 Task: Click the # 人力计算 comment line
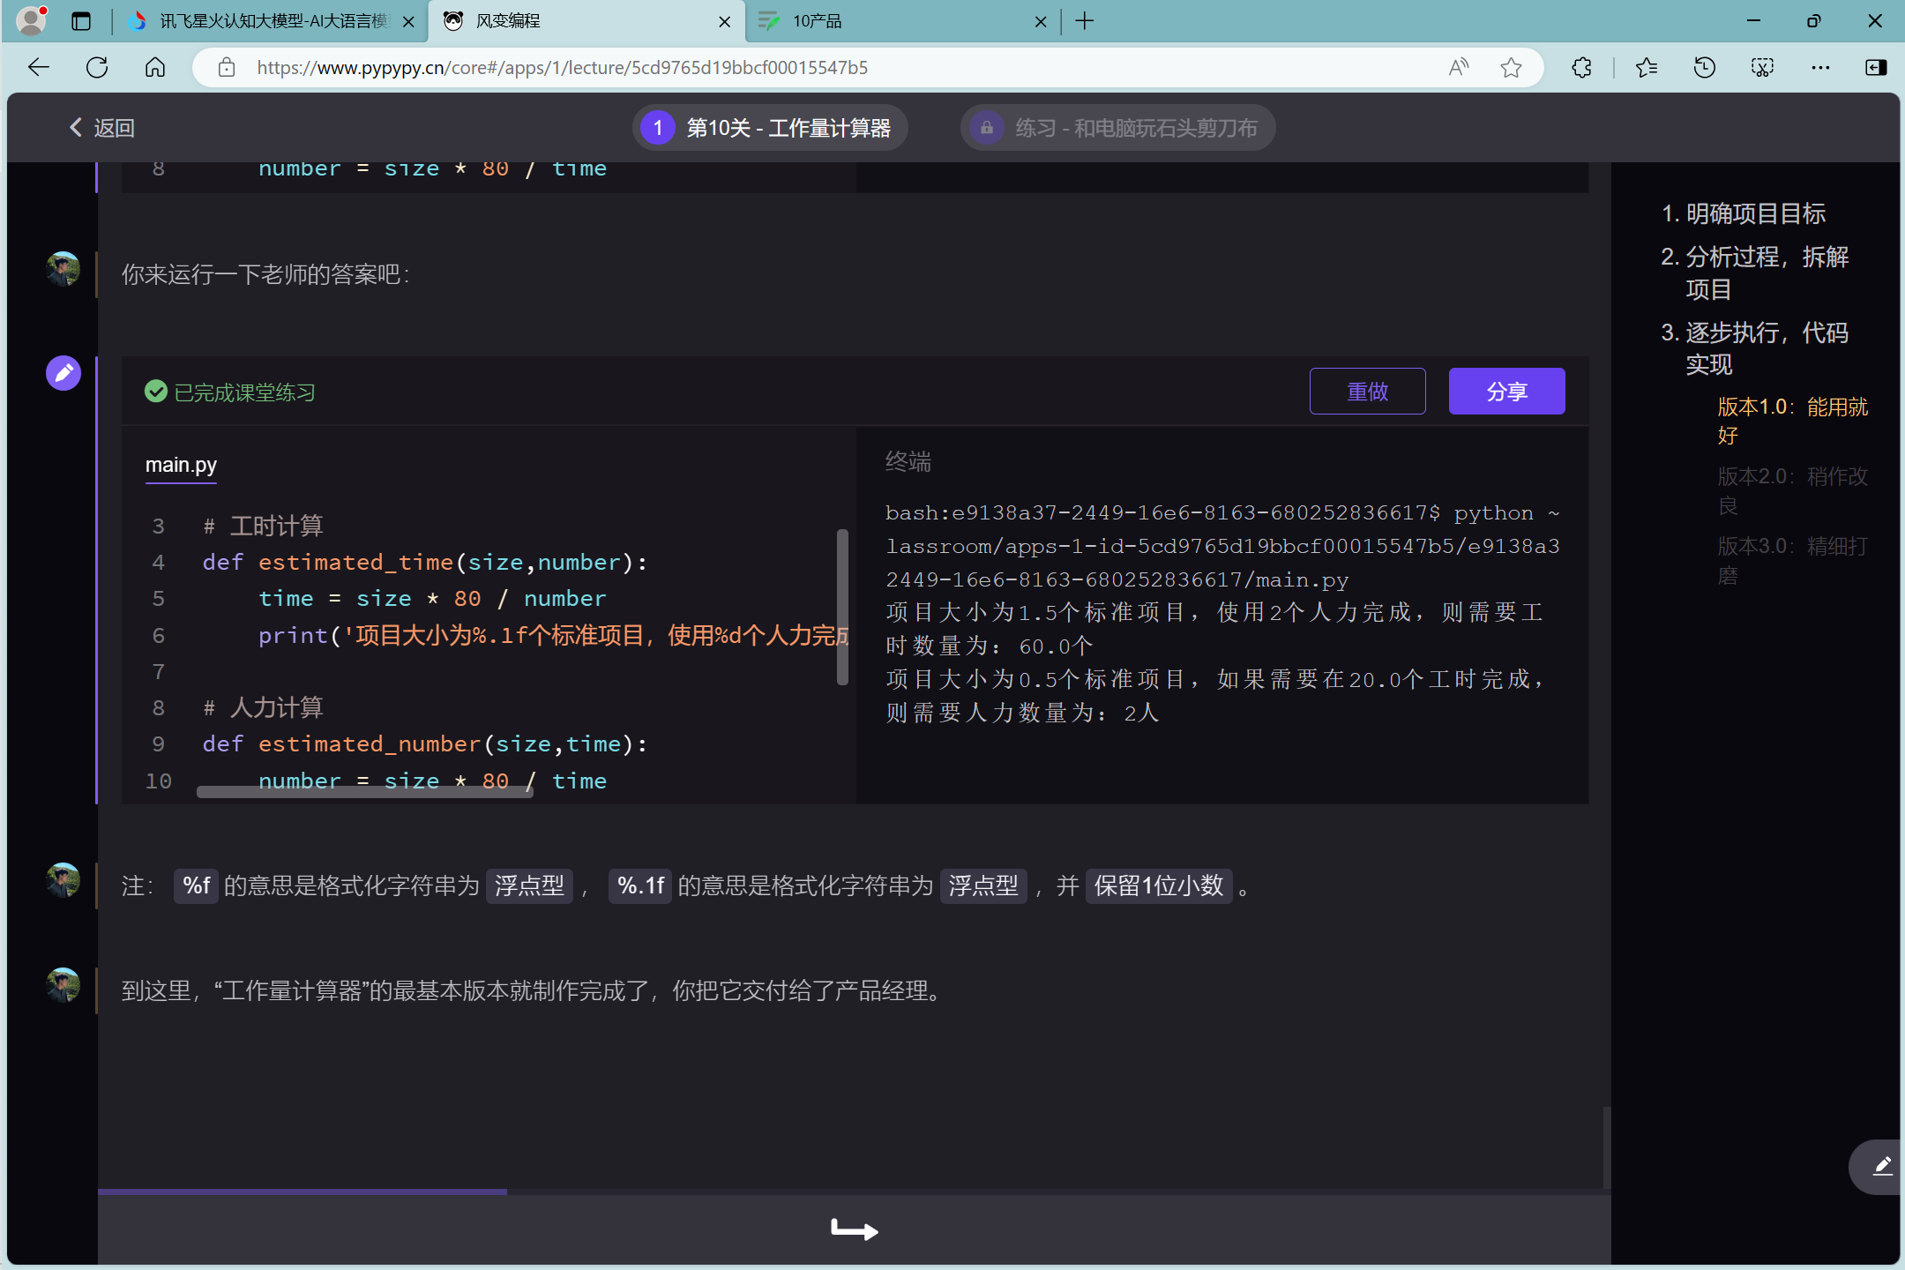(x=263, y=708)
